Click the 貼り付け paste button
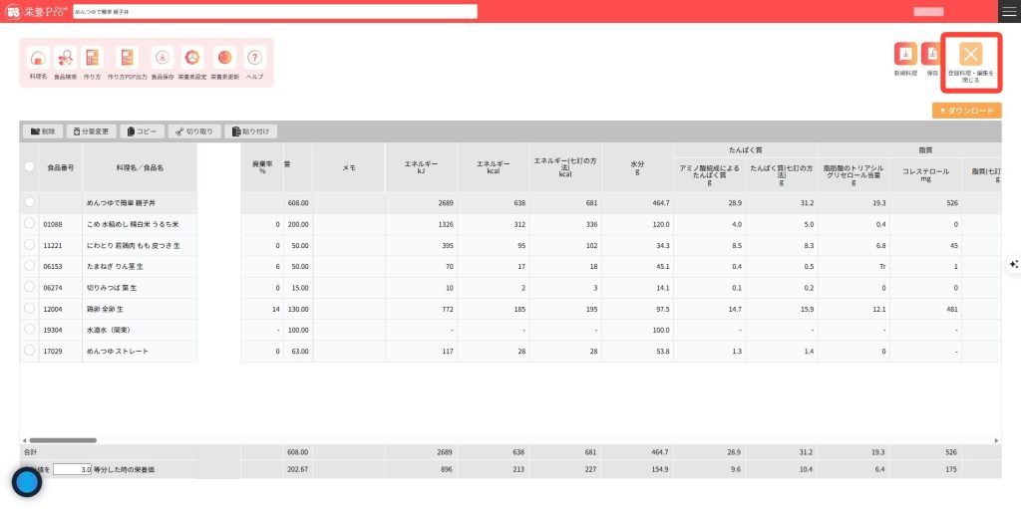The height and width of the screenshot is (509, 1021). [251, 131]
